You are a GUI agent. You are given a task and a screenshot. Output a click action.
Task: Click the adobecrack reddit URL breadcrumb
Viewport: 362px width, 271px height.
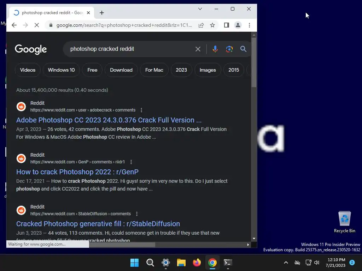pyautogui.click(x=83, y=110)
